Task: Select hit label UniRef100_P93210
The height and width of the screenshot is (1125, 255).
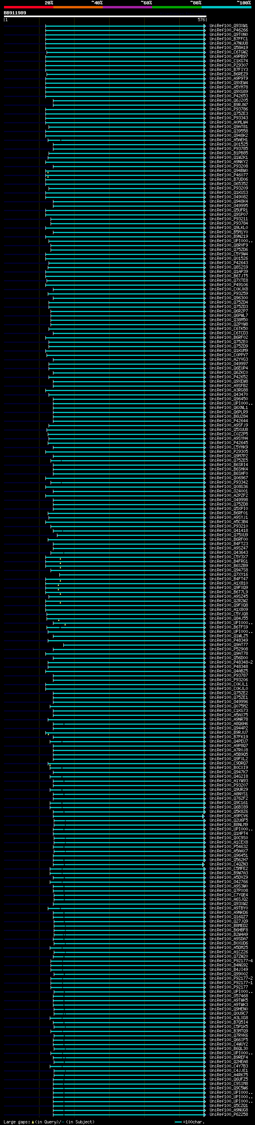Action: pos(229,526)
